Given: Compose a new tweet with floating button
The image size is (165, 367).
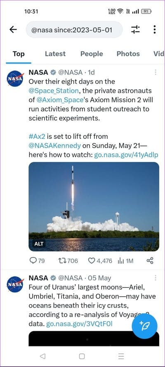Looking at the screenshot, I should pos(144,326).
